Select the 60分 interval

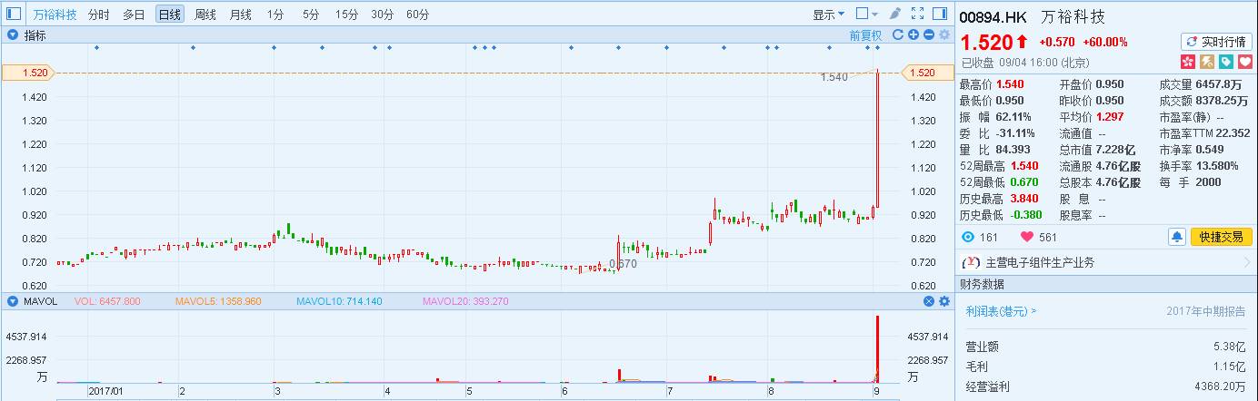[x=418, y=15]
